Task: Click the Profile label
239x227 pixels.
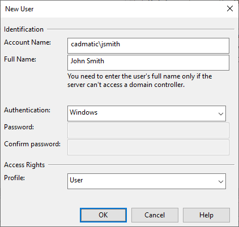Action: pos(15,178)
